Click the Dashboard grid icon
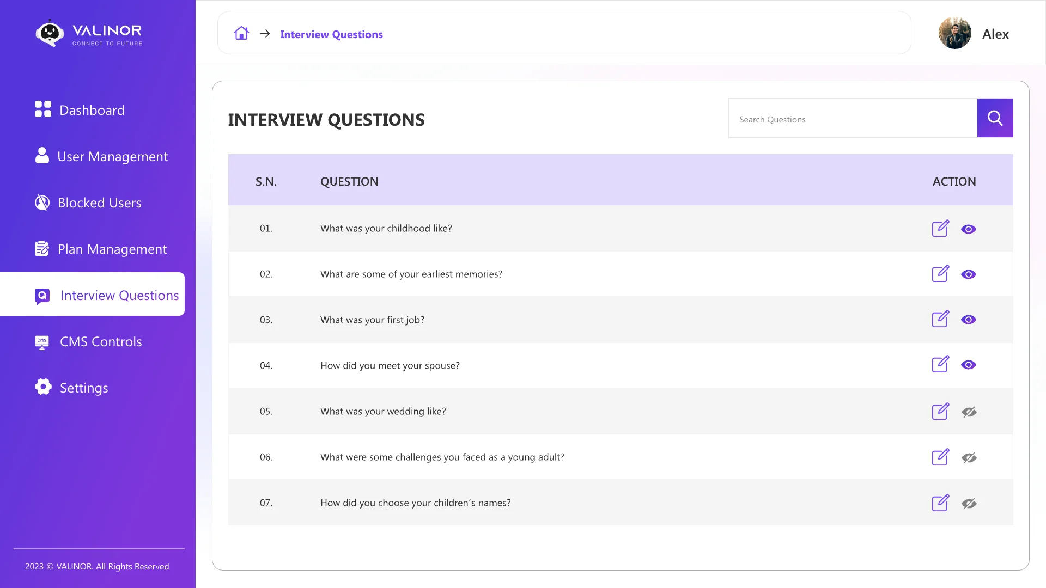This screenshot has width=1046, height=588. tap(43, 109)
